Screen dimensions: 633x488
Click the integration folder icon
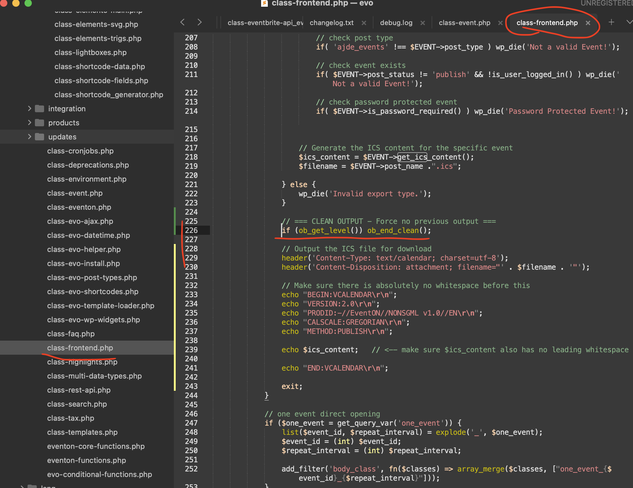coord(39,109)
